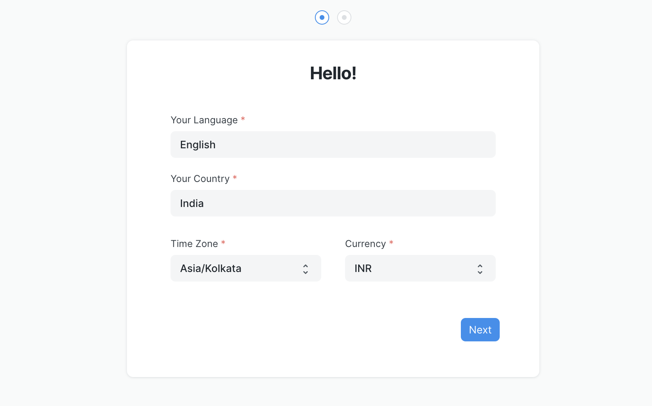Click the English language field
The width and height of the screenshot is (652, 406).
coord(333,144)
